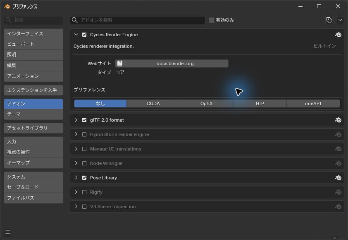
Task: Click the ビルトイン label text
Action: [325, 46]
